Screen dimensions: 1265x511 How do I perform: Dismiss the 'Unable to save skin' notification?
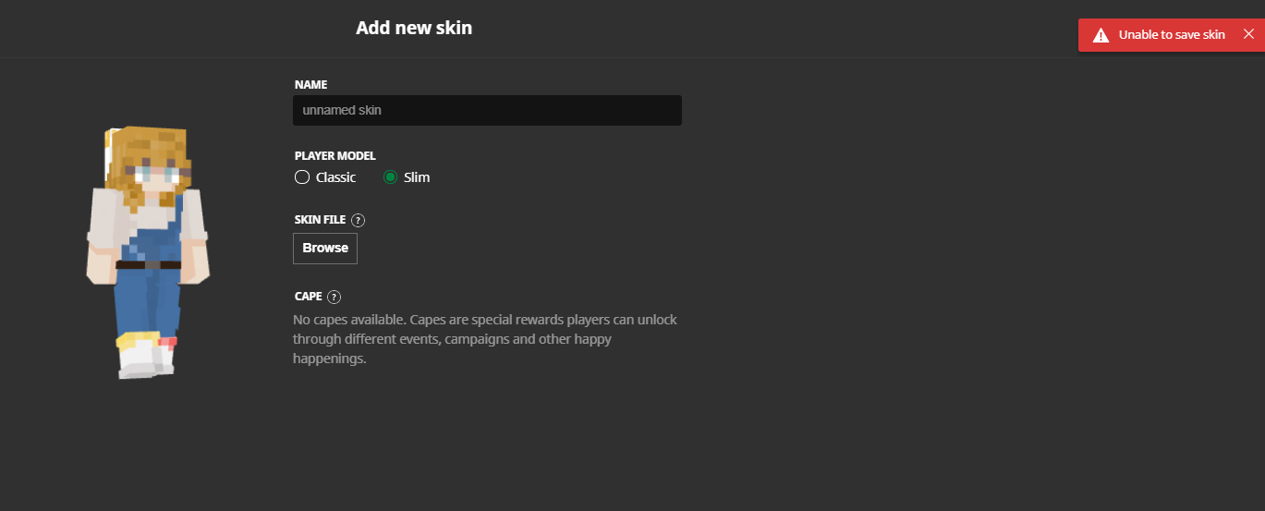click(1248, 34)
